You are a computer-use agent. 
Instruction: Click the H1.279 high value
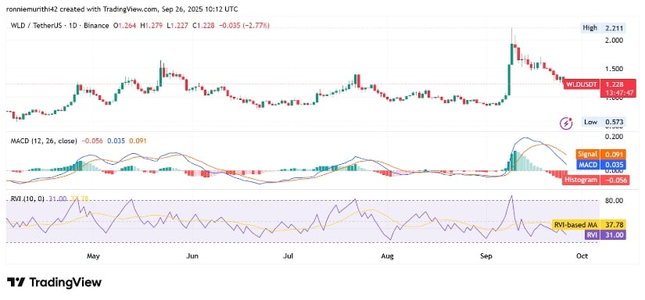(x=152, y=26)
